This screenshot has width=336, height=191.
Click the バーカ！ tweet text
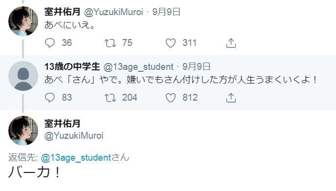(35, 172)
